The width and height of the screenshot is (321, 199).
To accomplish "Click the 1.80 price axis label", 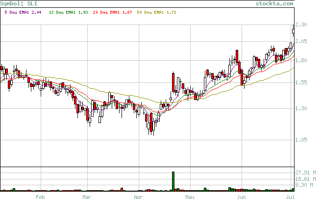I will (x=301, y=60).
